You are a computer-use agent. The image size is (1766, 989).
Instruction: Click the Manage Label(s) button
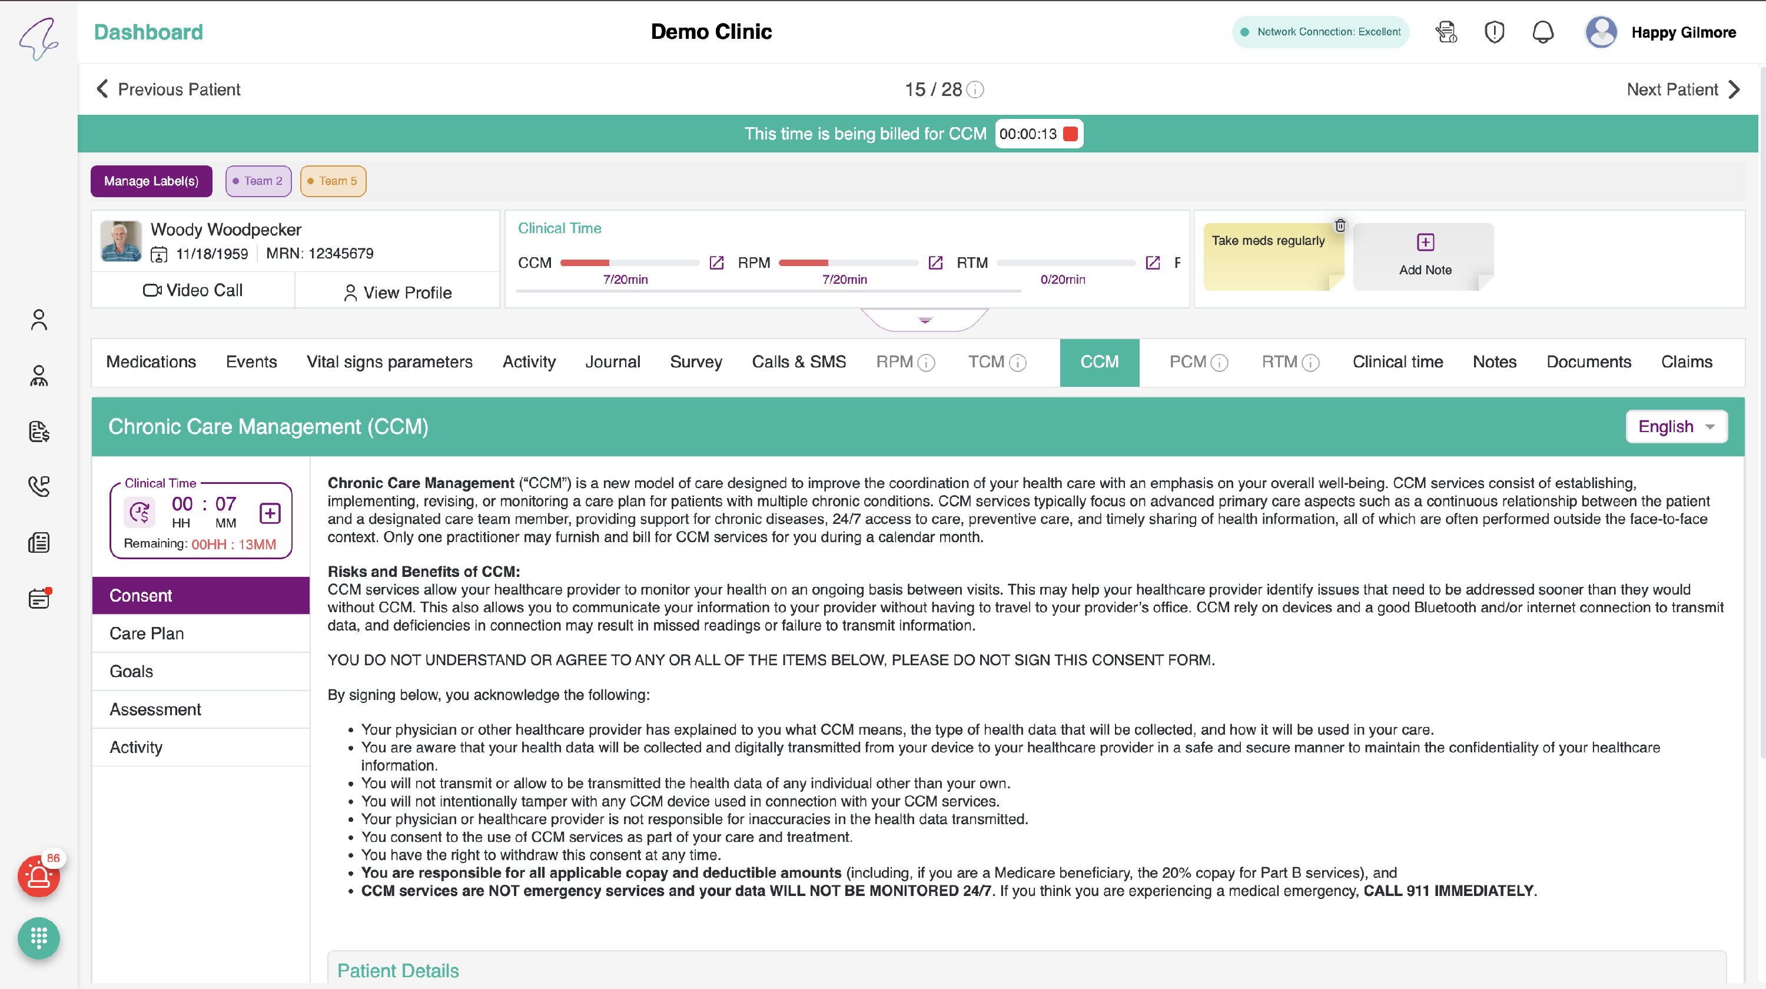[151, 181]
